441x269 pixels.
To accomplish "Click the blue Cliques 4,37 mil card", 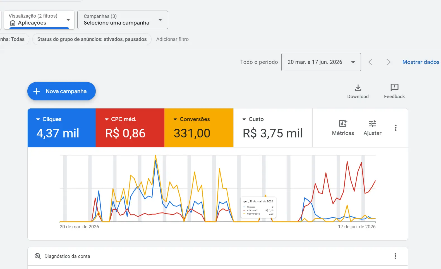I will tap(62, 128).
